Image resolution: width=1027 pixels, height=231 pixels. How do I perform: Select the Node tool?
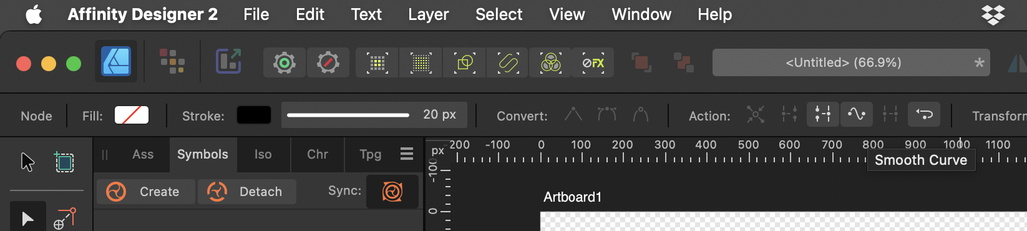(x=28, y=218)
